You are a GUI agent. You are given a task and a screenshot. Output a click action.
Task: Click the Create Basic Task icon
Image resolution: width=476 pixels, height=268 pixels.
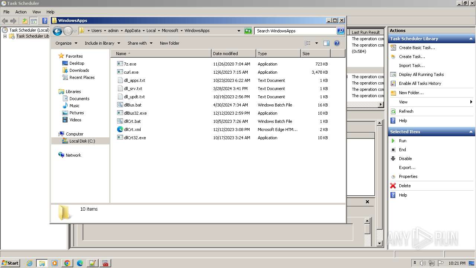(x=393, y=48)
